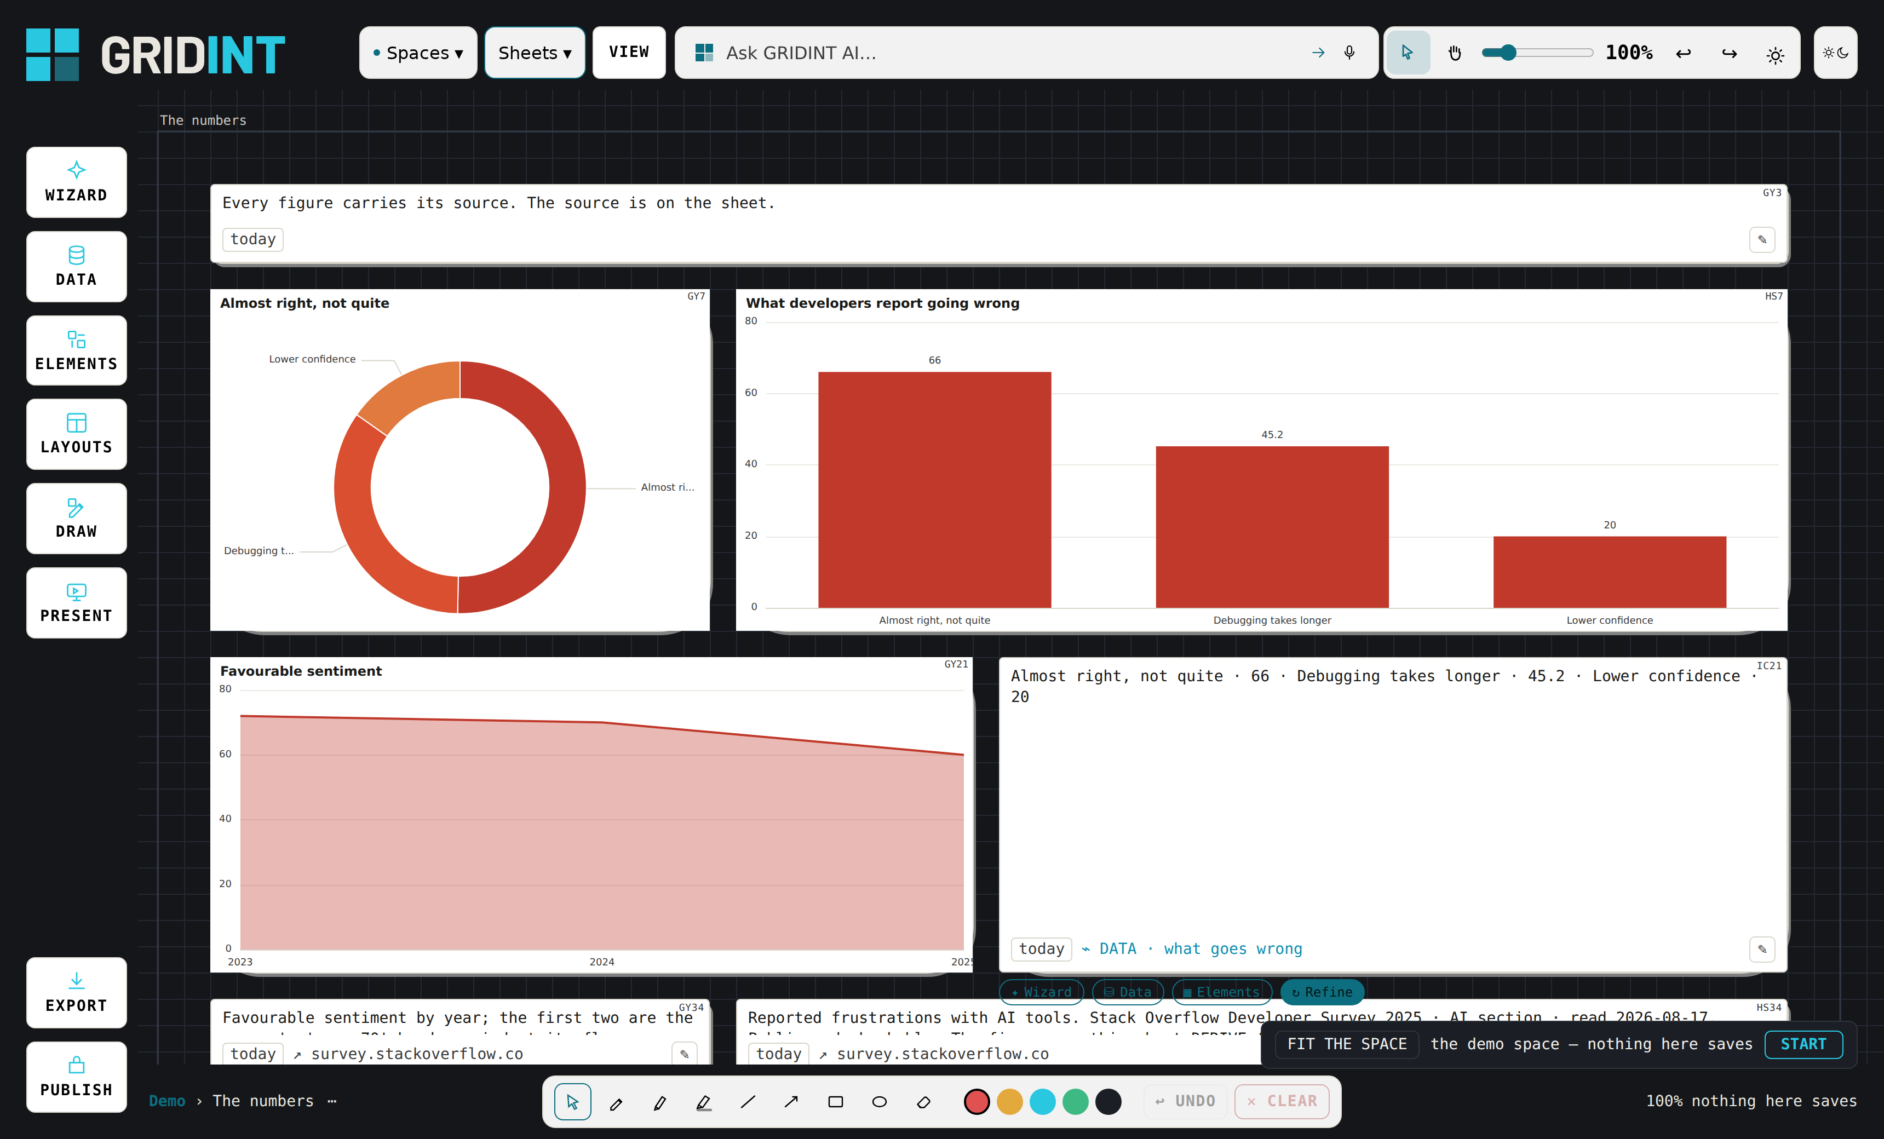Adjust brightness with the sun icon

(x=1776, y=54)
